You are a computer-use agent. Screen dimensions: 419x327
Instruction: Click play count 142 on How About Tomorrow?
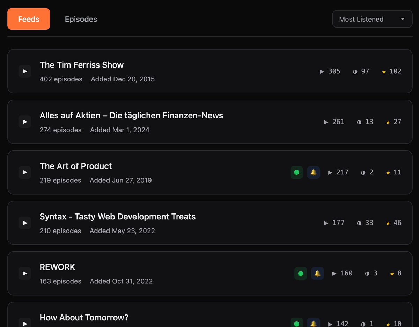[338, 324]
